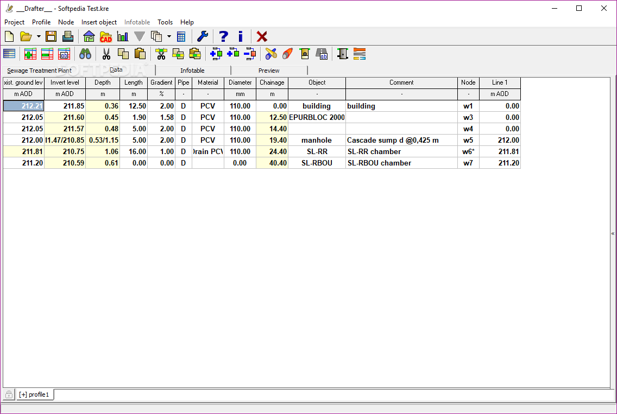
Task: Open the calculator icon
Action: [x=181, y=36]
